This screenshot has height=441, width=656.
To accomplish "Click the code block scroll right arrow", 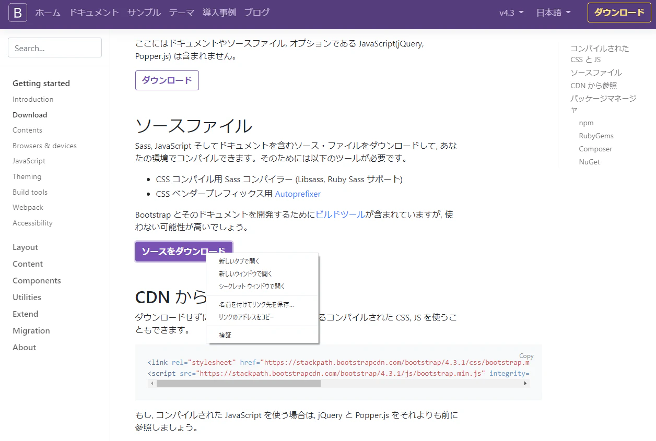I will point(525,383).
